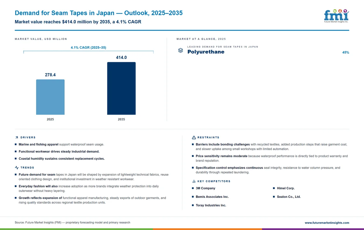
Task: Click the 414.0 value label
Action: pos(121,57)
